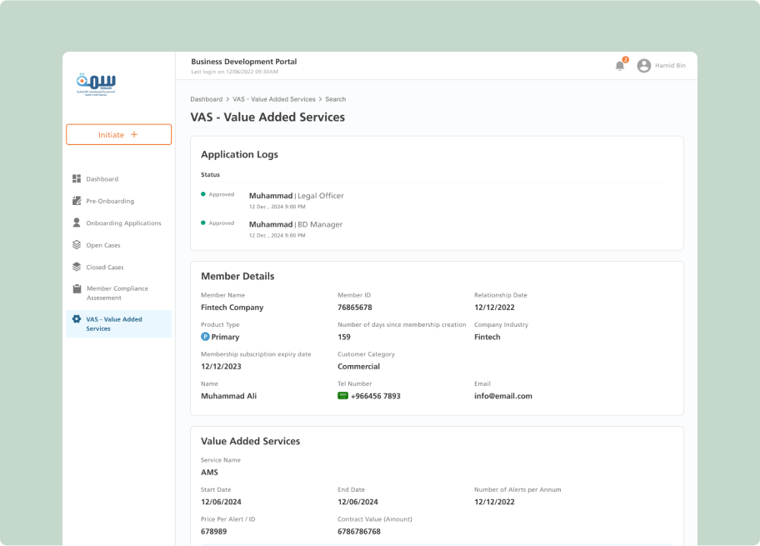Click the Value Added Services section heading
760x546 pixels.
point(251,441)
